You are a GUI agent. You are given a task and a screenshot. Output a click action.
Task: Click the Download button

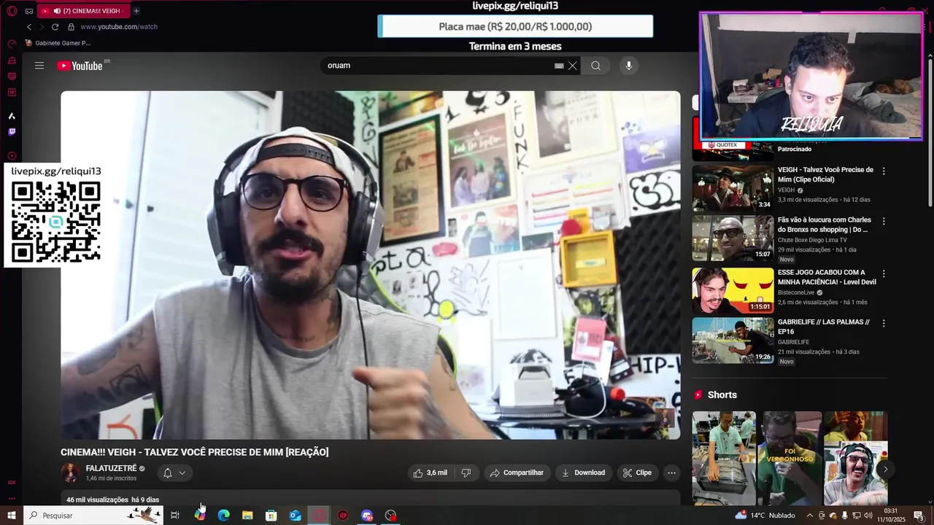(583, 472)
